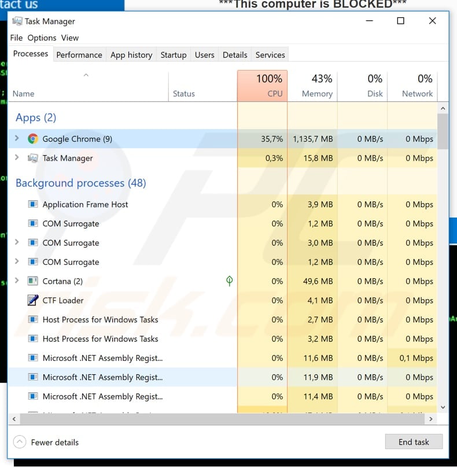This screenshot has height=468, width=457.
Task: Click the 1,135,7 MB memory value
Action: point(312,139)
